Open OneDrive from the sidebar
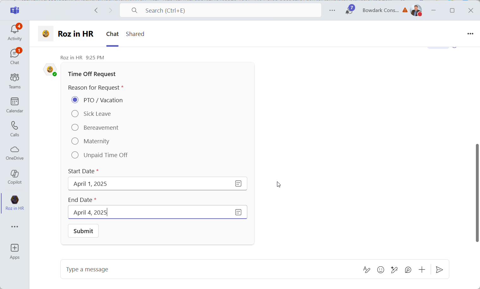This screenshot has height=289, width=480. [15, 153]
